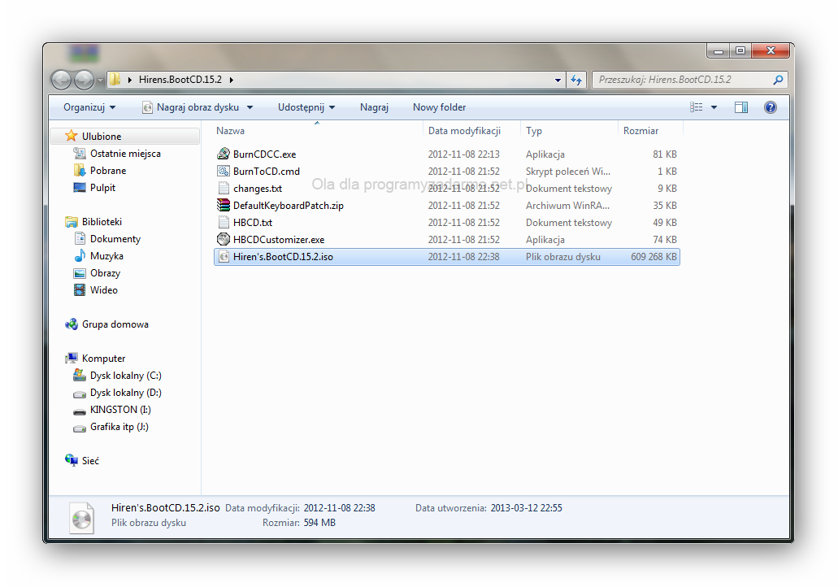The height and width of the screenshot is (587, 838).
Task: Click the 609 268 KB size cell
Action: [653, 257]
